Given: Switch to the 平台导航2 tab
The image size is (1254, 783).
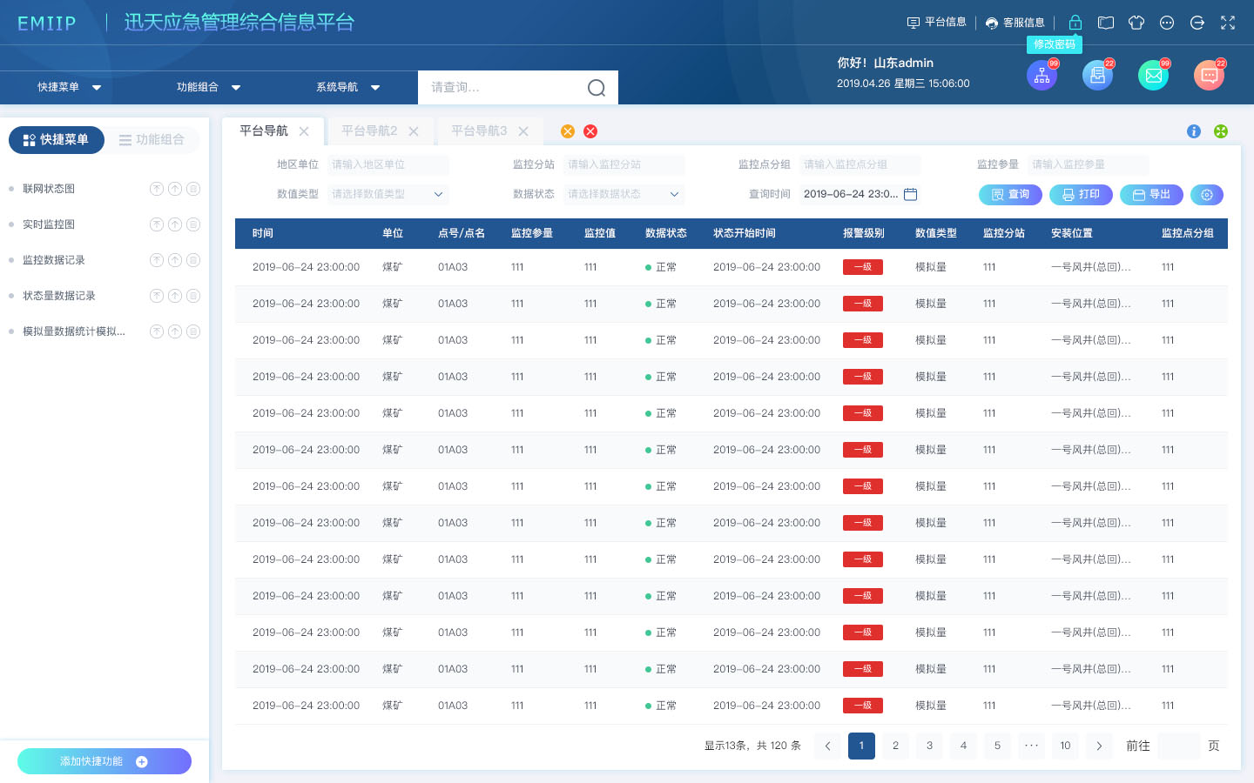Looking at the screenshot, I should tap(369, 131).
